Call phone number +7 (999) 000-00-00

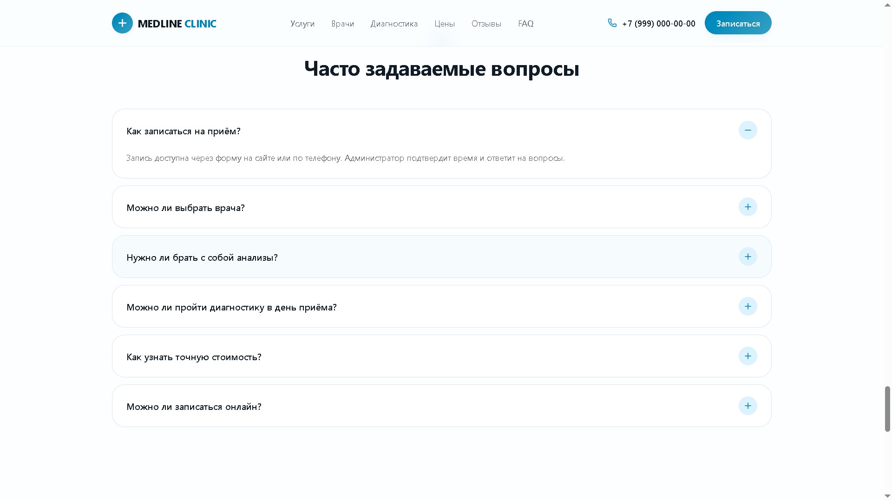(659, 24)
